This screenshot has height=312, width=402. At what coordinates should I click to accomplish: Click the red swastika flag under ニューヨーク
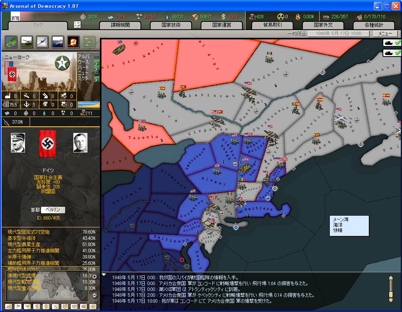12,74
